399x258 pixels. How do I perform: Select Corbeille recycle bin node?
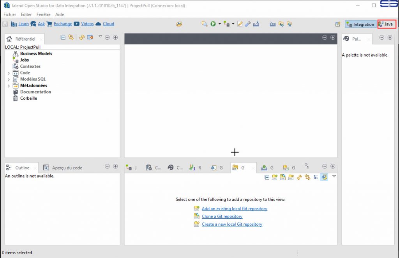28,98
